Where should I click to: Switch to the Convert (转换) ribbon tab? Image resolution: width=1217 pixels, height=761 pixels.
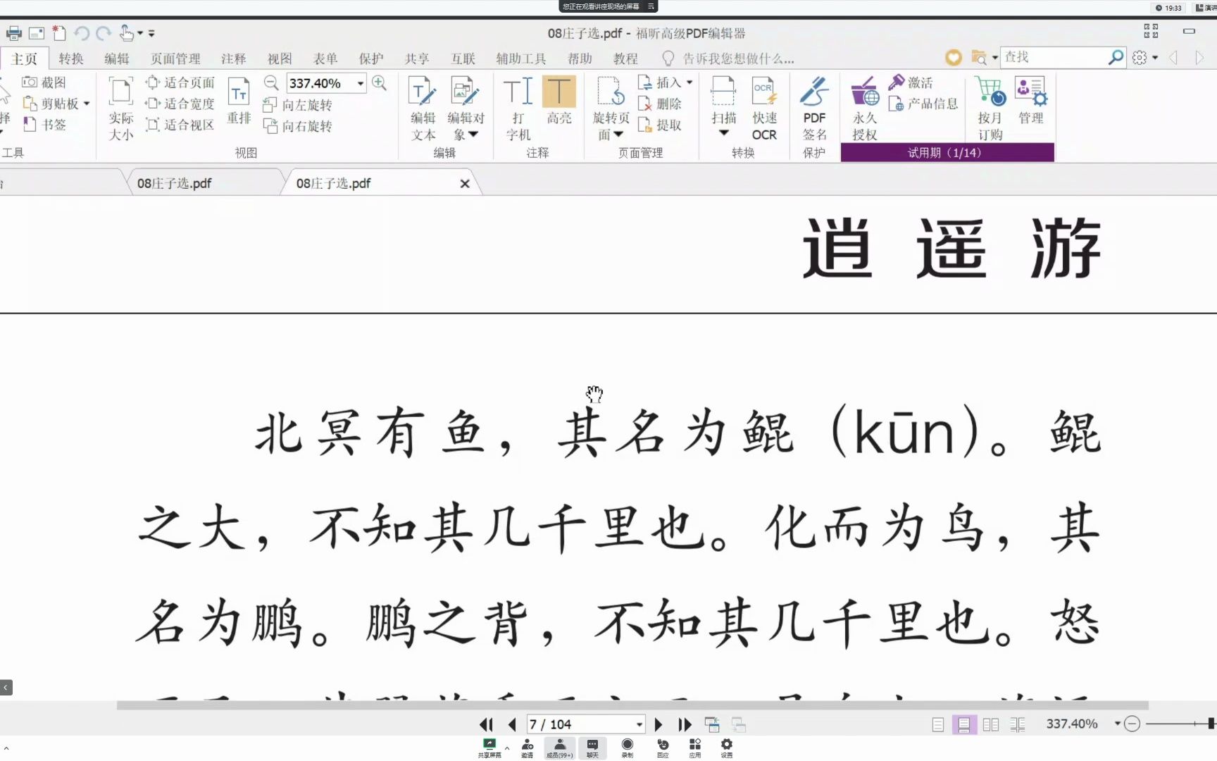point(71,58)
